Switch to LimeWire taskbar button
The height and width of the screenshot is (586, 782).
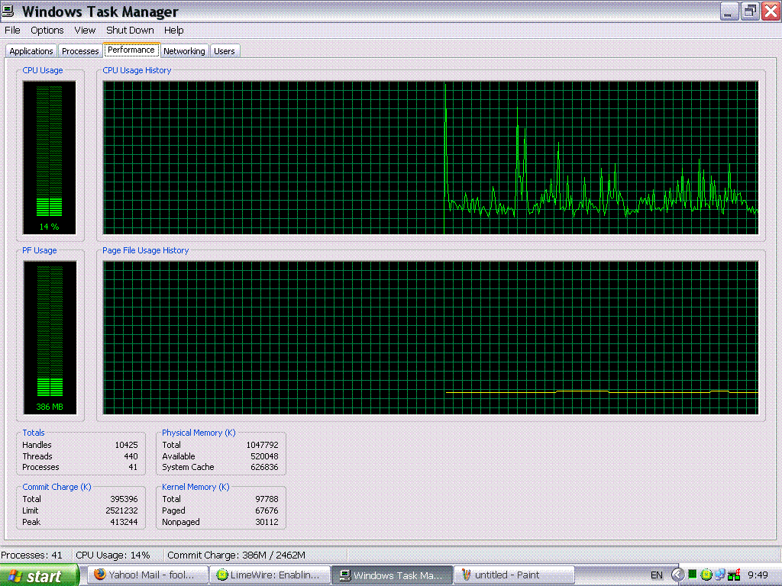click(270, 575)
